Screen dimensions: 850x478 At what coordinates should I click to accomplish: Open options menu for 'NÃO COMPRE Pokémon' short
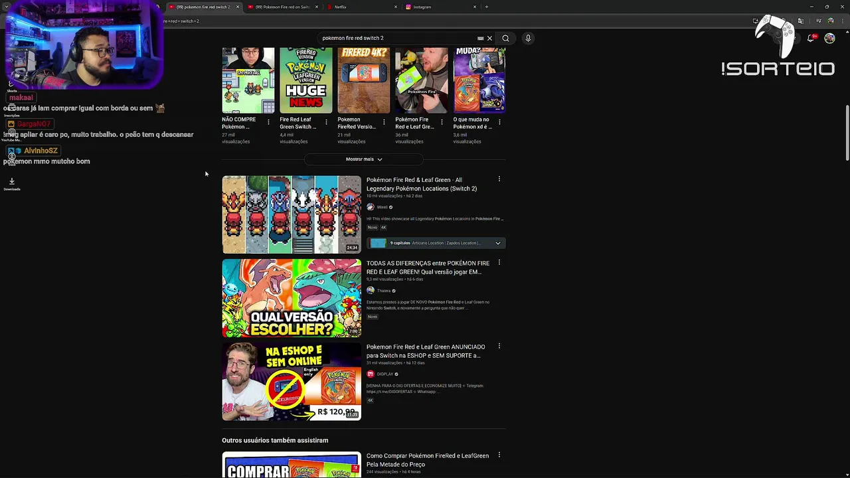pos(268,122)
